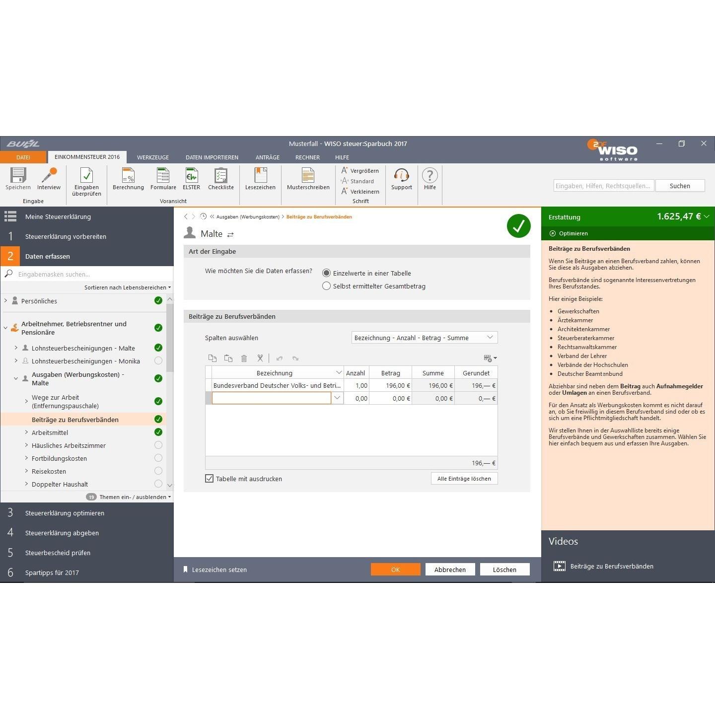Switch to the WERKZEUGE ribbon tab
The image size is (715, 715).
[x=153, y=157]
